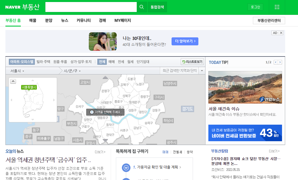Select 빌라·주택 property type

click(x=43, y=62)
